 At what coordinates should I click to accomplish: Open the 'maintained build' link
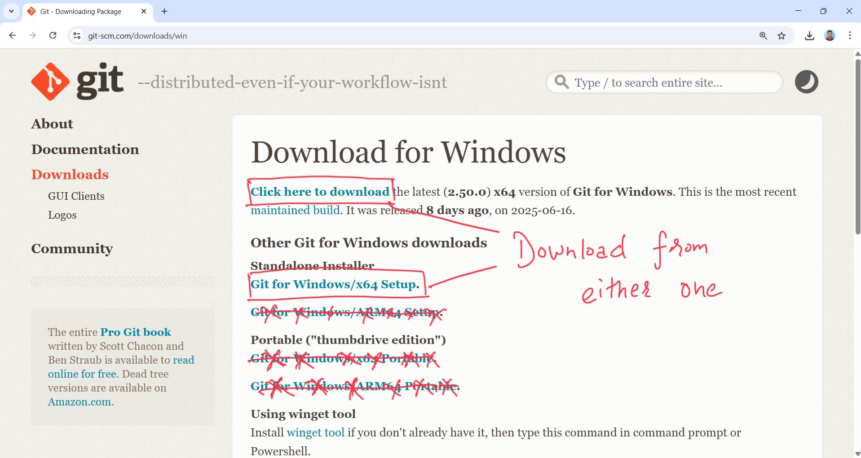(x=295, y=210)
